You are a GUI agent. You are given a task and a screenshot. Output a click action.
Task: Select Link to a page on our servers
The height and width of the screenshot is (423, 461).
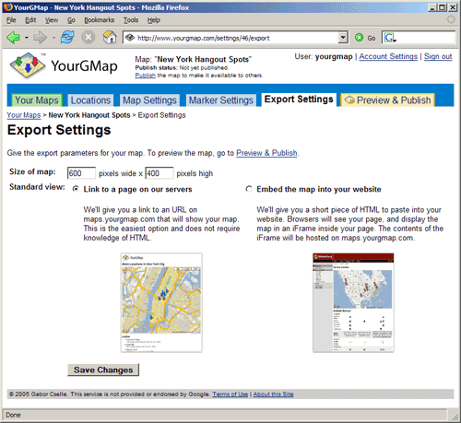point(76,189)
